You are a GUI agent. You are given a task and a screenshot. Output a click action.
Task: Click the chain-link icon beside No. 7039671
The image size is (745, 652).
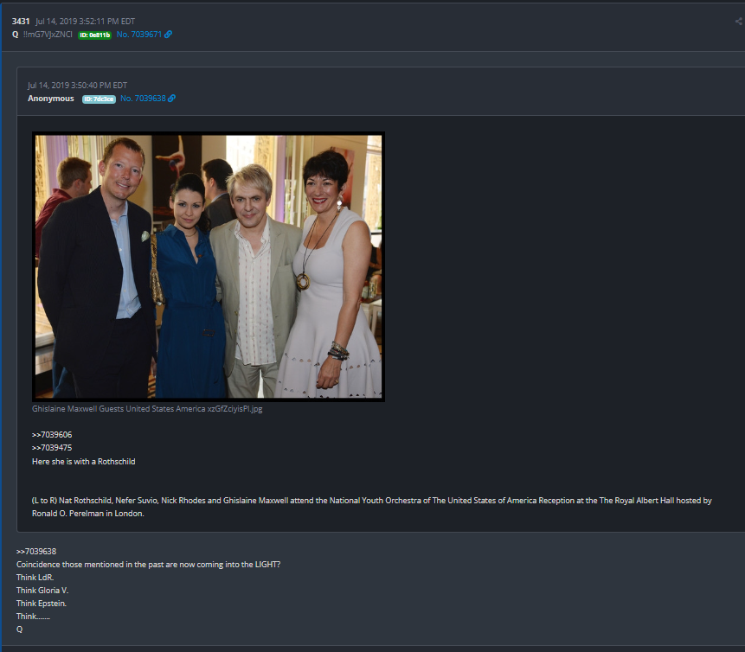pos(168,35)
